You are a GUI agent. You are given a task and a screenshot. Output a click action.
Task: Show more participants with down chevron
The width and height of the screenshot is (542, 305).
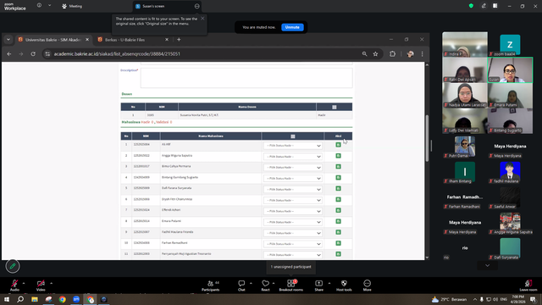[x=488, y=265]
